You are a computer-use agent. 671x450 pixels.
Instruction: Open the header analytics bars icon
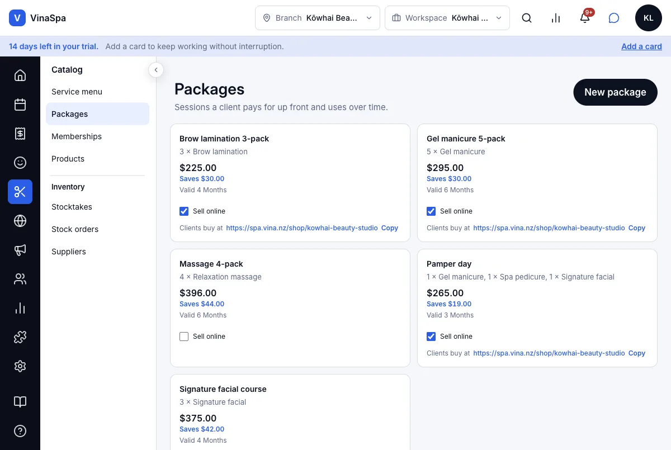(x=556, y=18)
